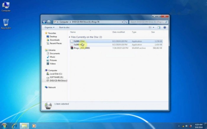
Task: Select the SOFTWARE (D:) drive
Action: coord(57,77)
